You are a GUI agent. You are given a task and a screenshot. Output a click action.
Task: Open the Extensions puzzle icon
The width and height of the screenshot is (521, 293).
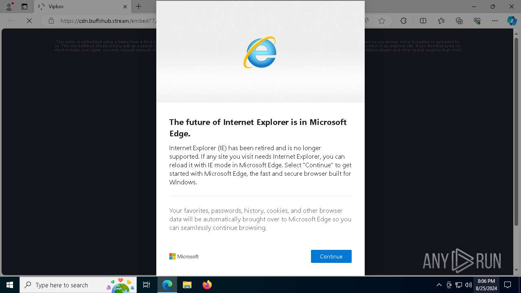point(403,21)
